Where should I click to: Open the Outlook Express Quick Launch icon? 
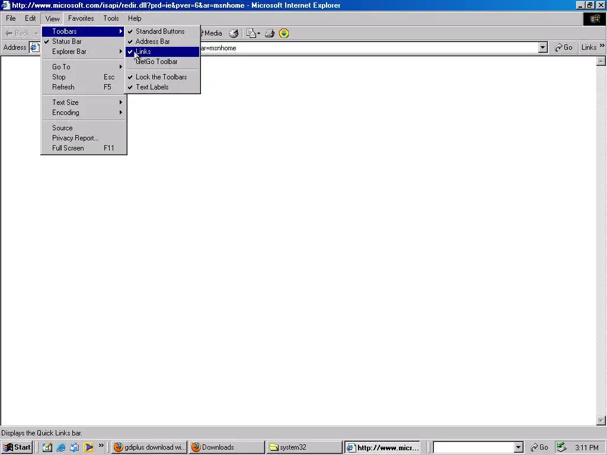(74, 447)
